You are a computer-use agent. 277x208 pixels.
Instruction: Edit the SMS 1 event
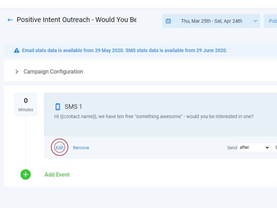point(59,148)
